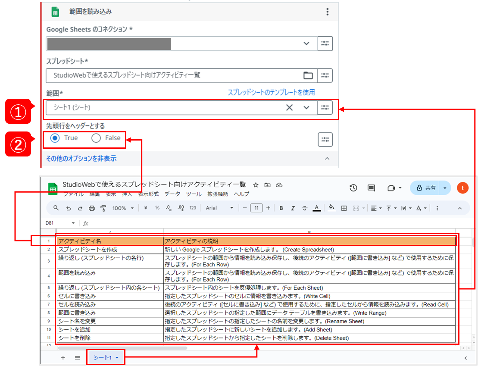This screenshot has width=478, height=366.
Task: Click the user avatar t
Action: click(x=462, y=188)
